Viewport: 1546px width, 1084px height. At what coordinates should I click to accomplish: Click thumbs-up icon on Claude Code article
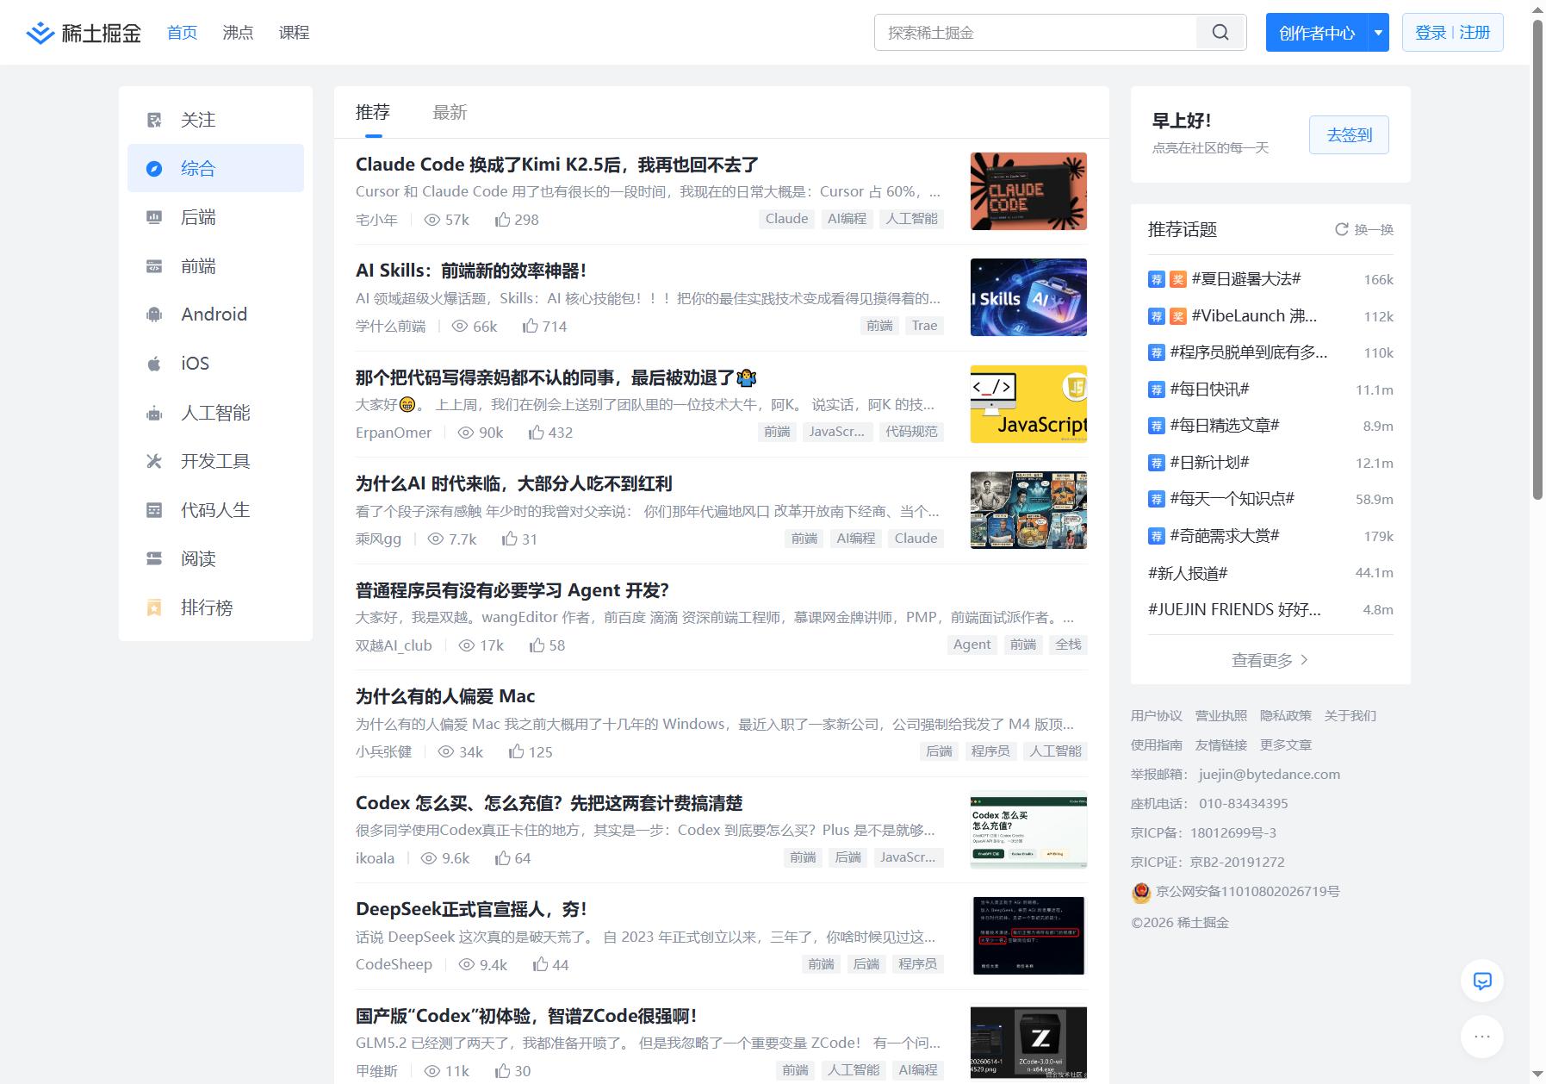pyautogui.click(x=502, y=220)
